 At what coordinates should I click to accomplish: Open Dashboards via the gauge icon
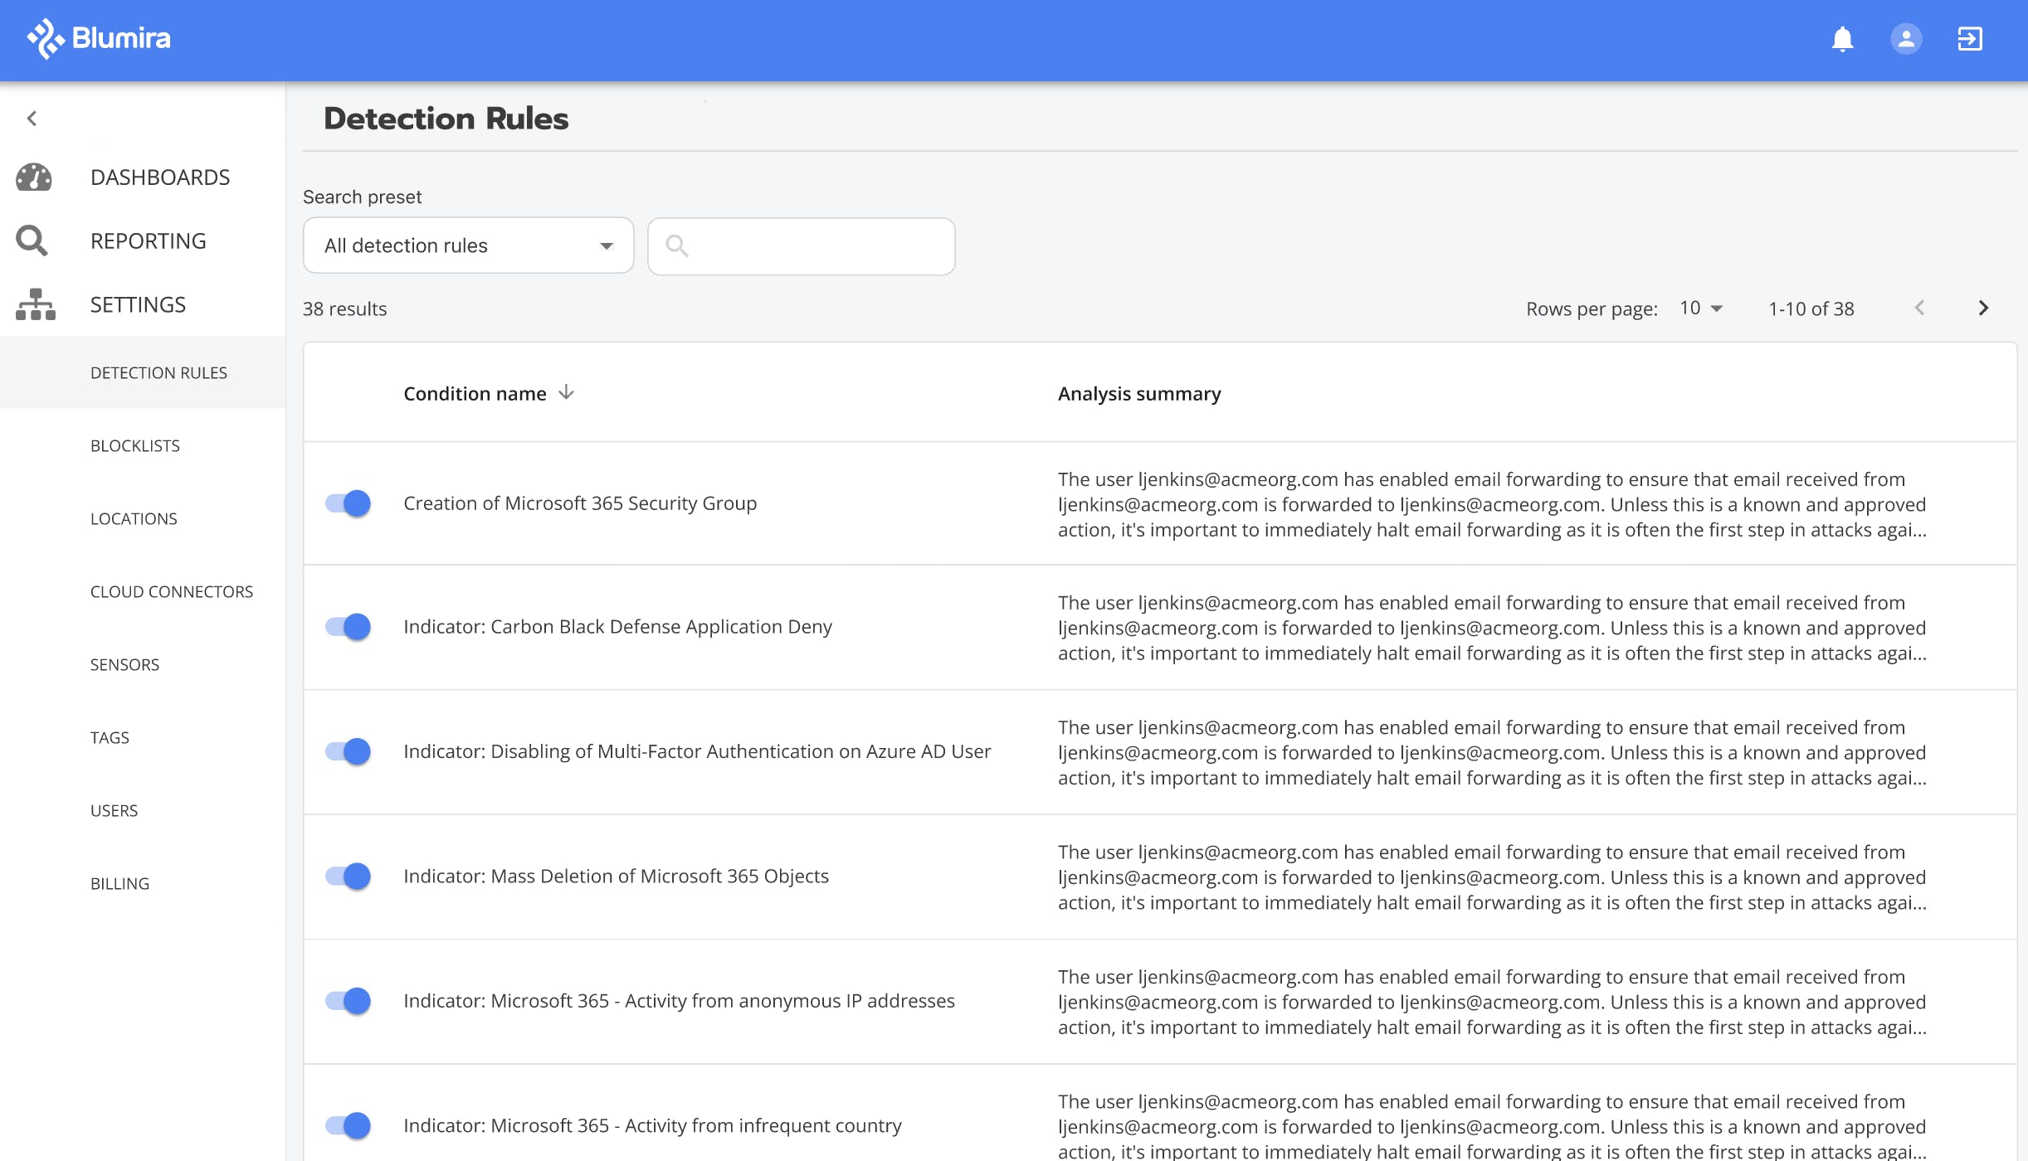[34, 177]
